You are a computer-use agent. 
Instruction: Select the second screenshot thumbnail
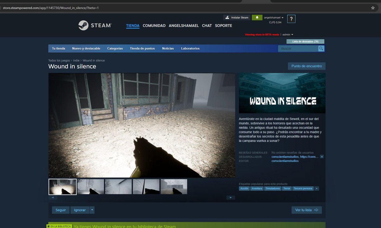coord(90,187)
